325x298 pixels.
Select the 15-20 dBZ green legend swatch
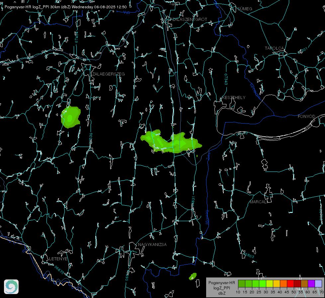click(249, 283)
